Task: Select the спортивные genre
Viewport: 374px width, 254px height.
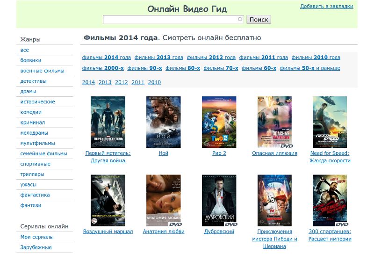Action: click(x=36, y=164)
